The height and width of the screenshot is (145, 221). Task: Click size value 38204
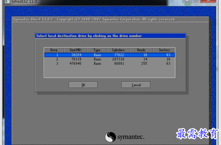pyautogui.click(x=76, y=55)
